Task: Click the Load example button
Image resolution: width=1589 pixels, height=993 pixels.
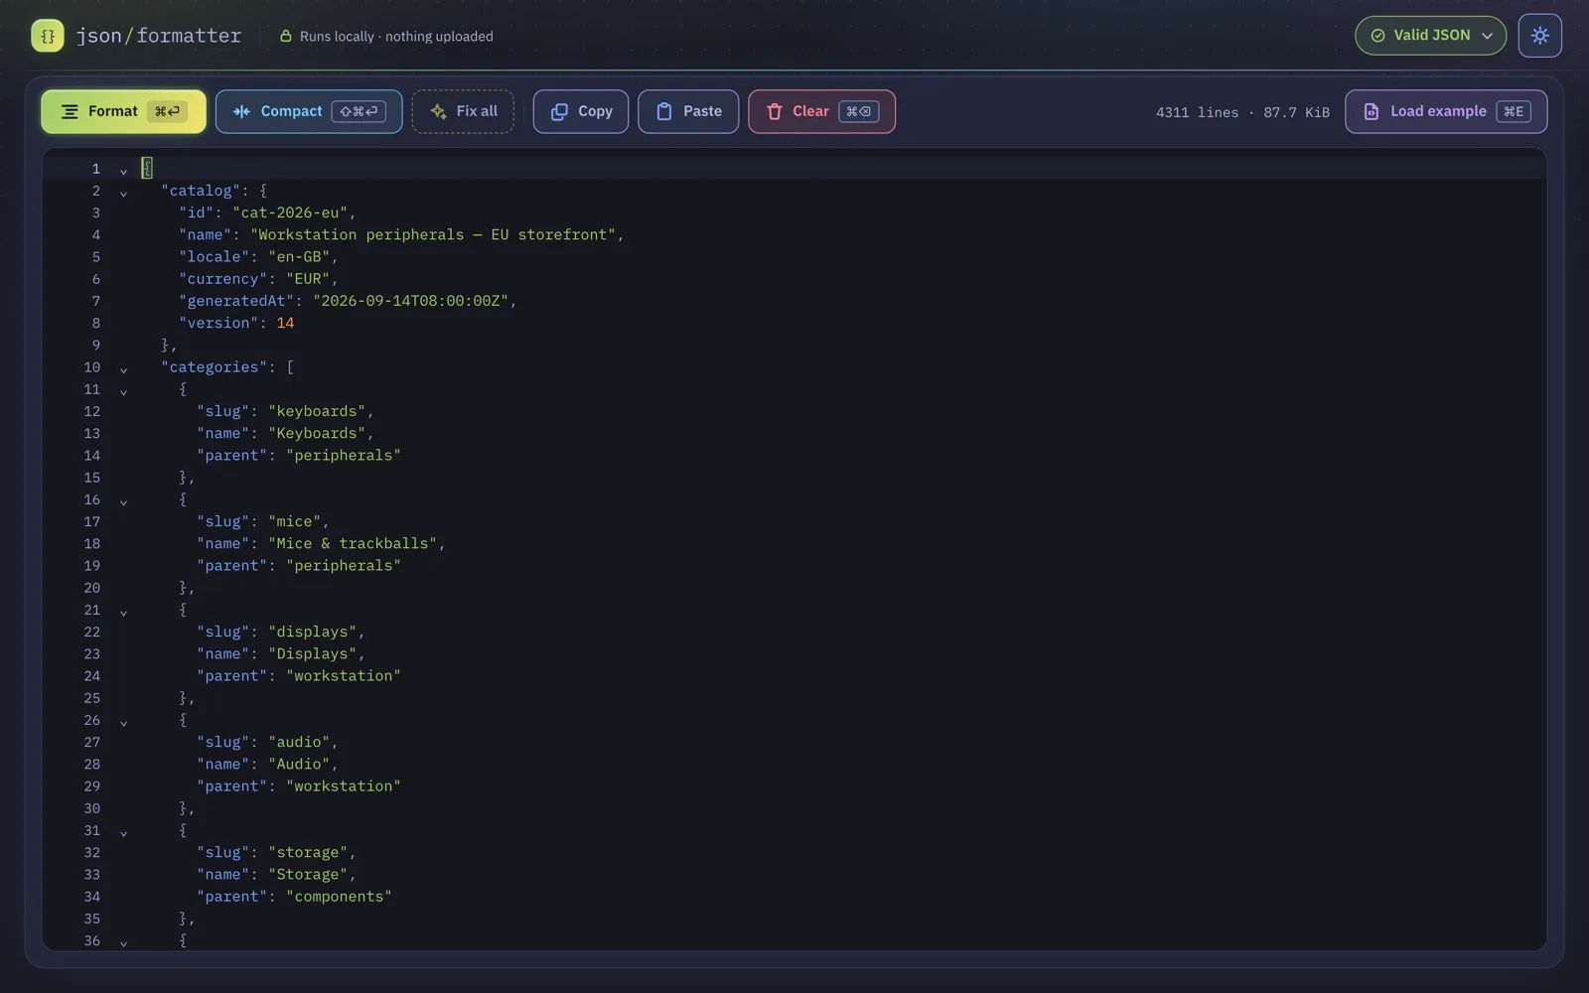Action: pos(1446,111)
